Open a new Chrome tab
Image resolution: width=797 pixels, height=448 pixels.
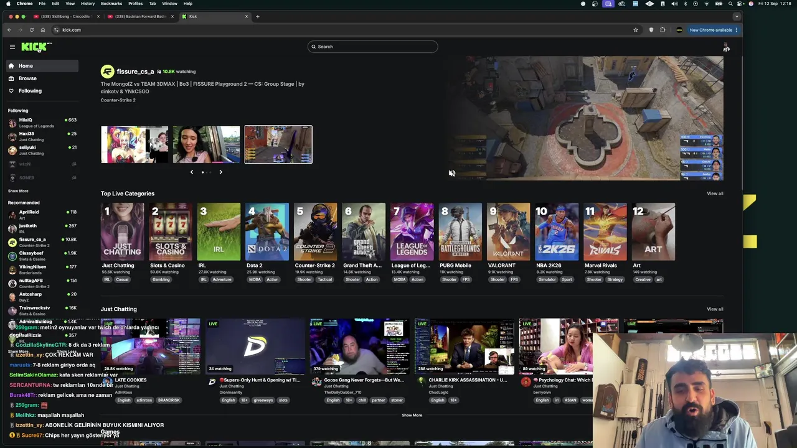tap(258, 16)
